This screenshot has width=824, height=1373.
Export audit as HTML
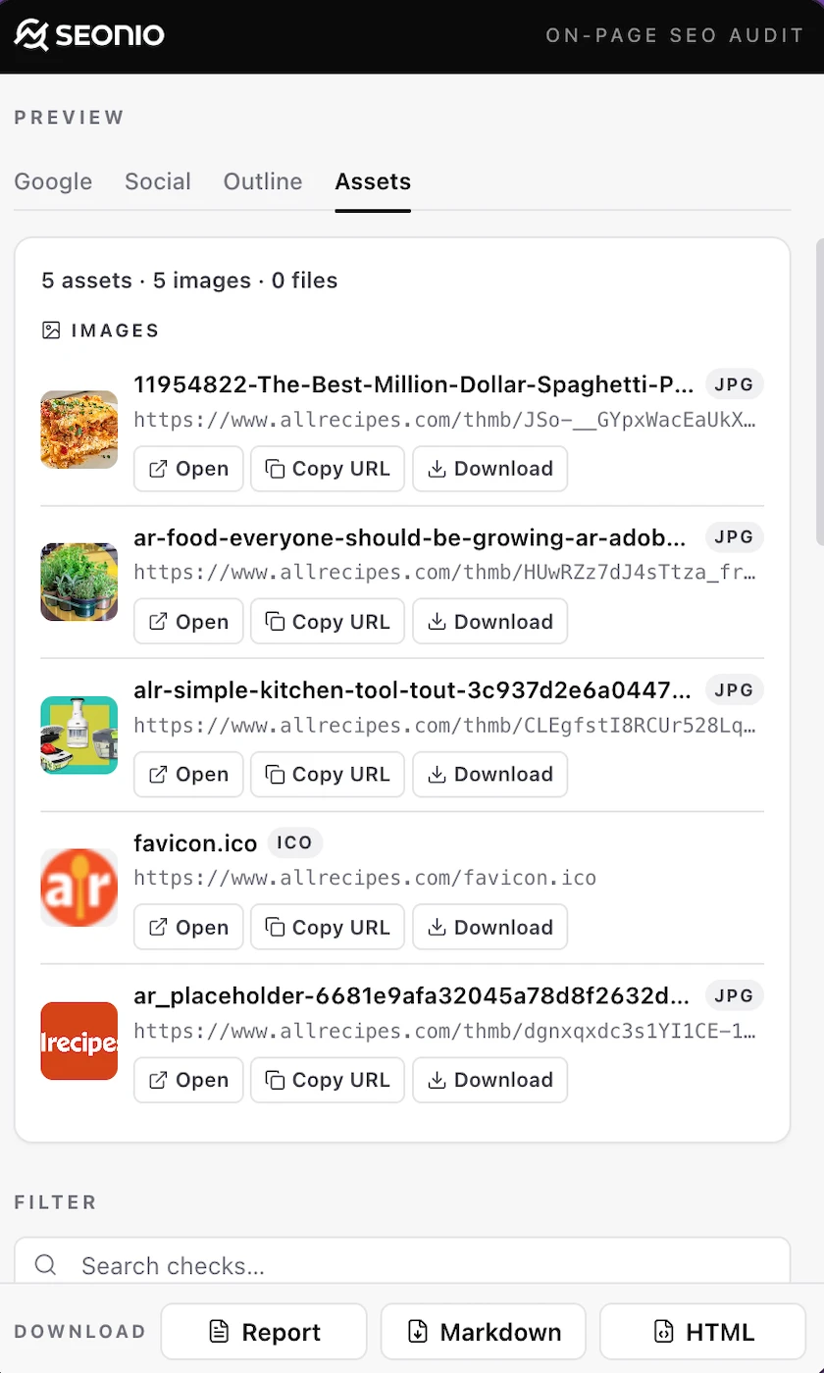click(703, 1332)
